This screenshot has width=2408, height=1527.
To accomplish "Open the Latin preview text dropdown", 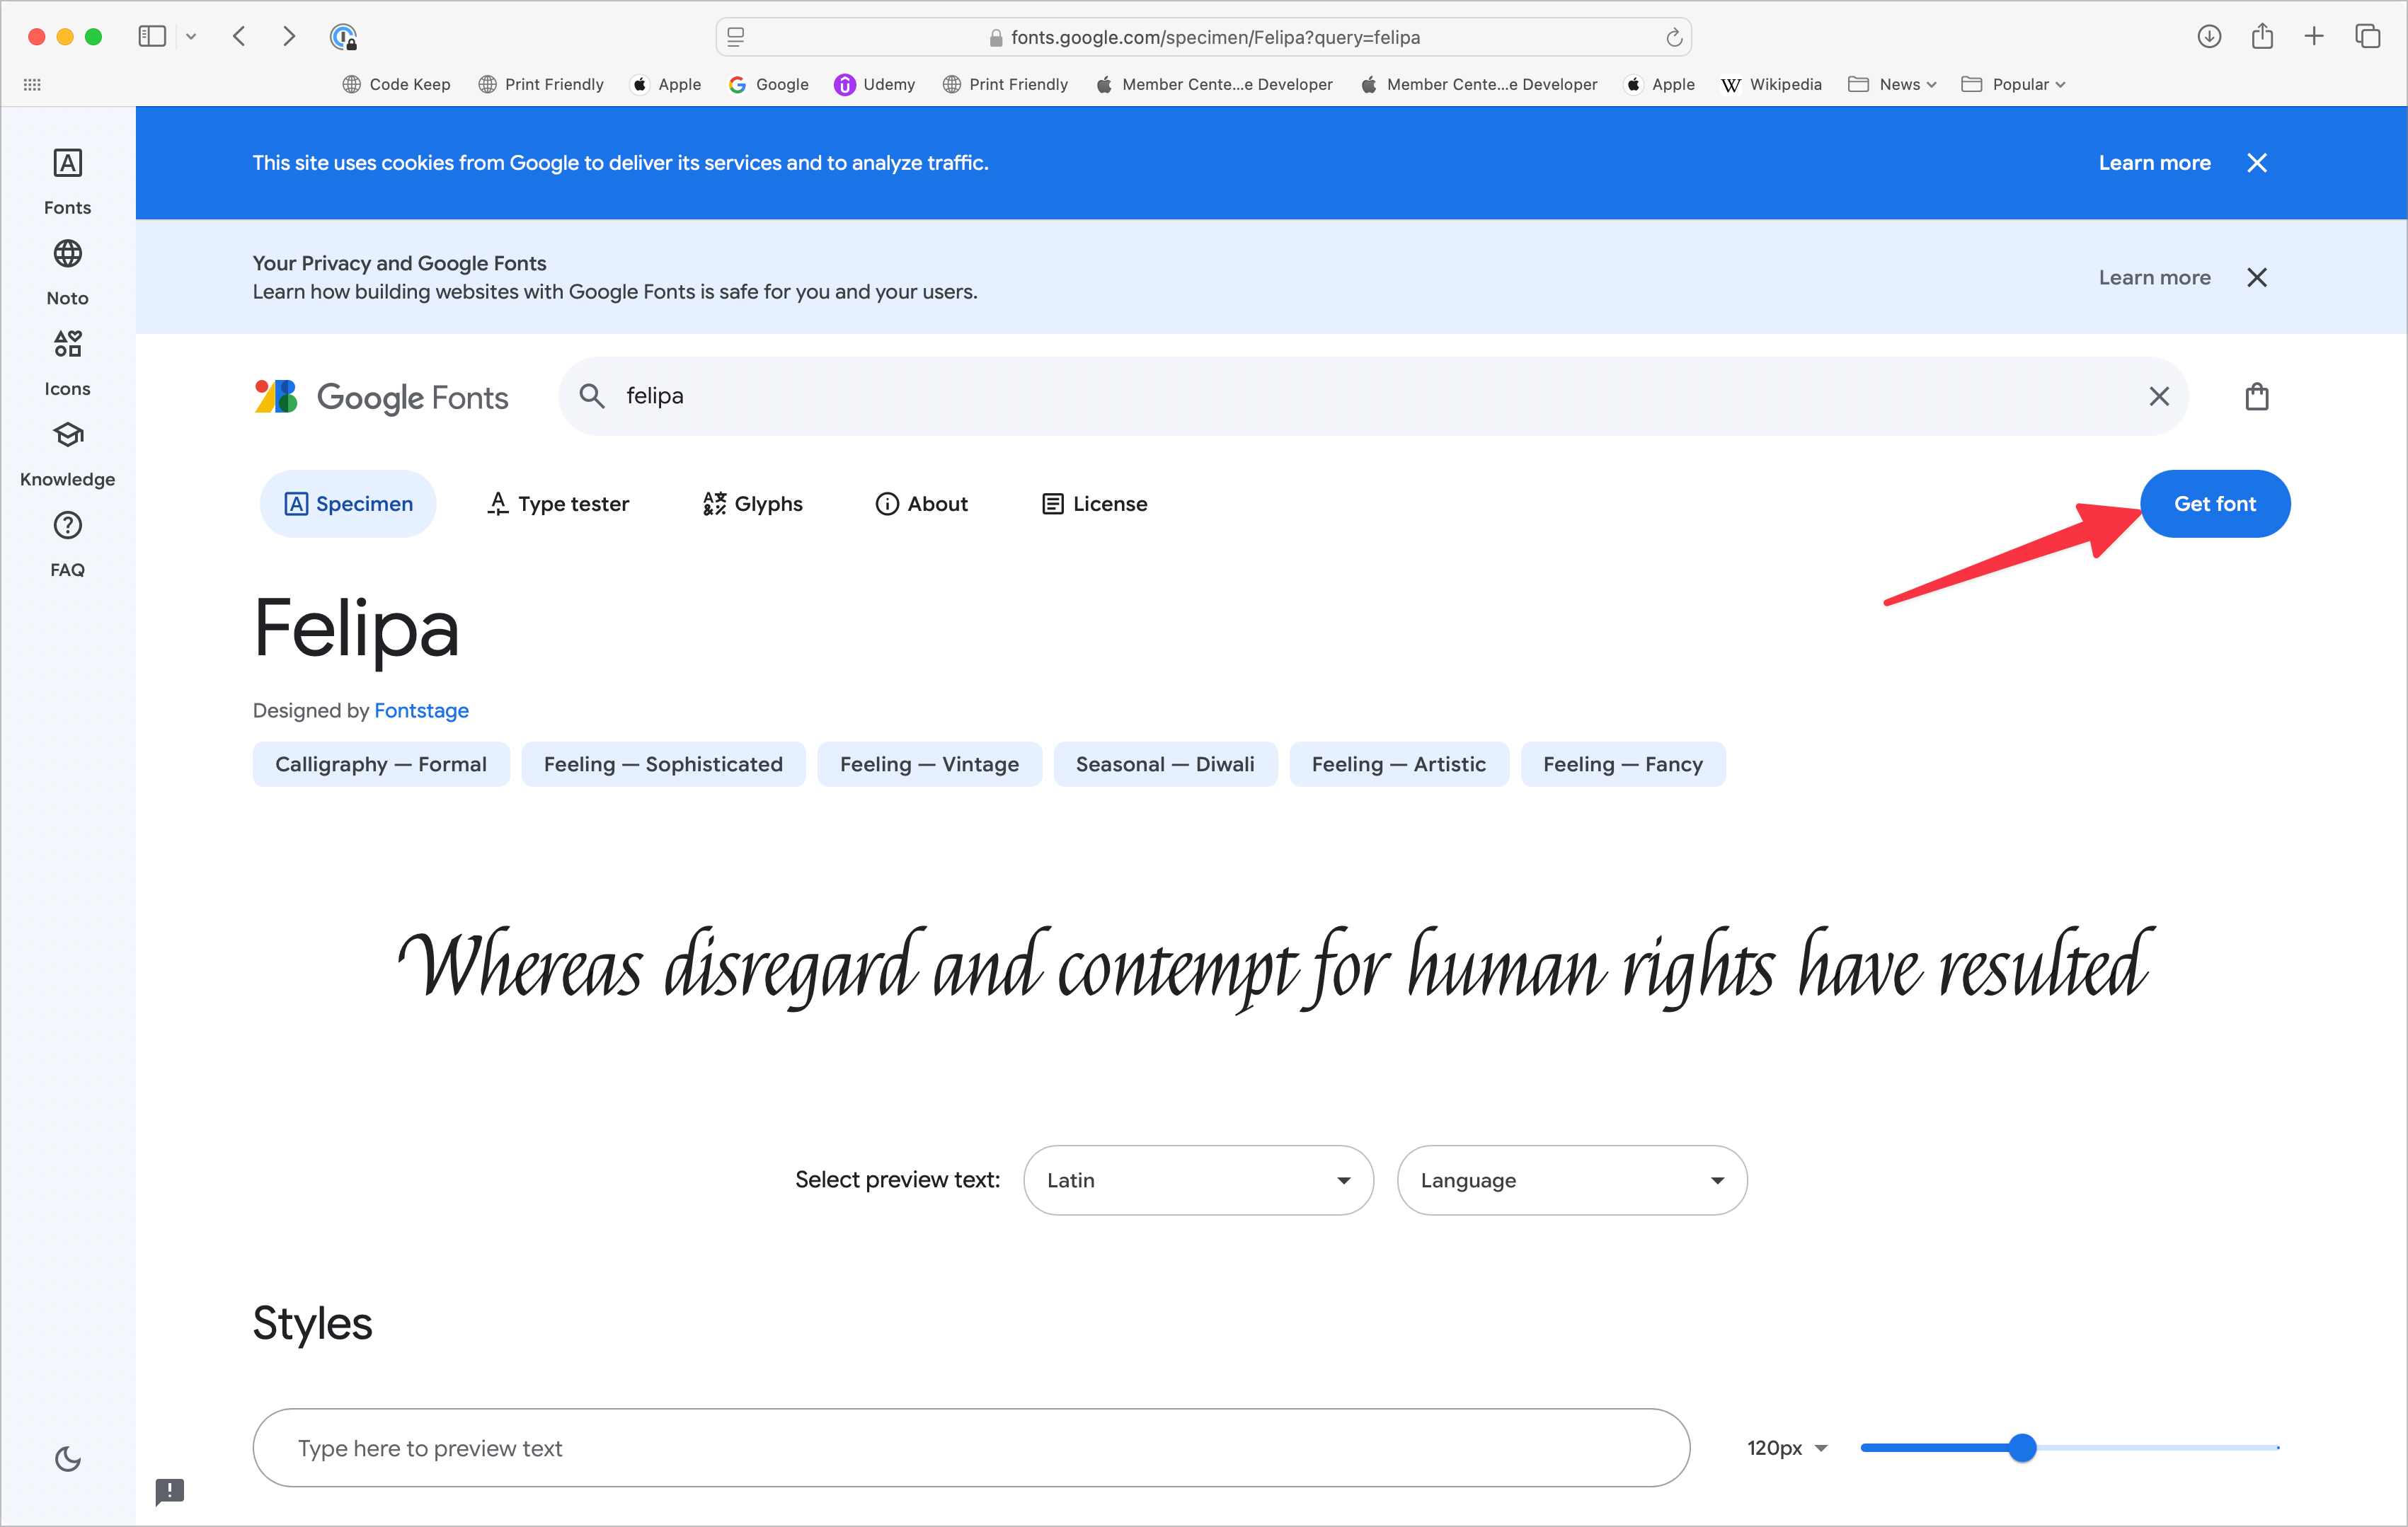I will (x=1198, y=1181).
